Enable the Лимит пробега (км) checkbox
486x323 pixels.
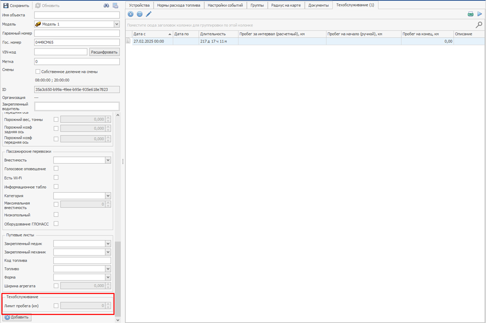[56, 306]
